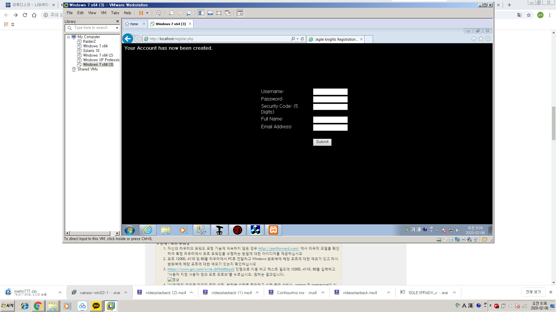The width and height of the screenshot is (556, 312).
Task: Expand library search filter dropdown
Action: (117, 28)
